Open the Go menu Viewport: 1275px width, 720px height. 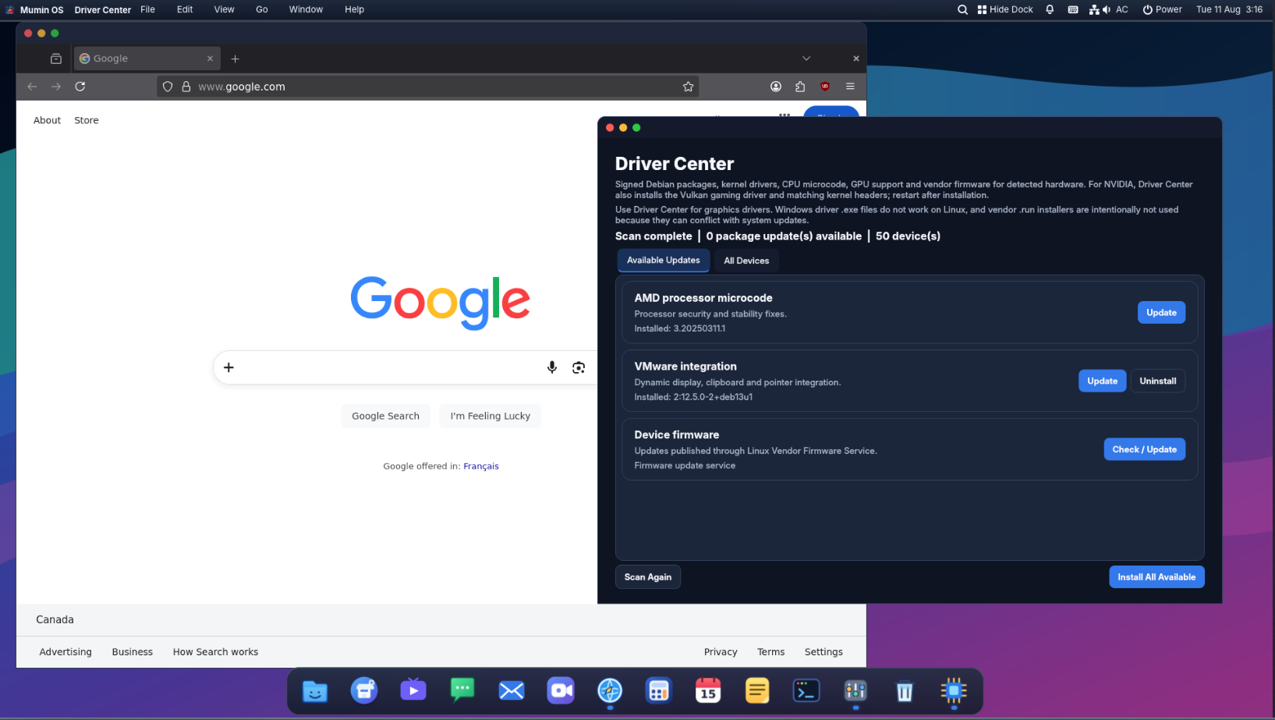point(262,9)
